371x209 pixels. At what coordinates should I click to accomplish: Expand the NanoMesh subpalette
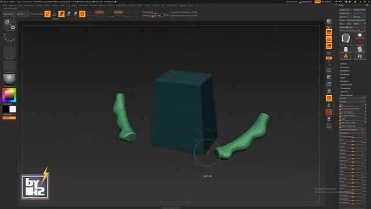point(345,74)
